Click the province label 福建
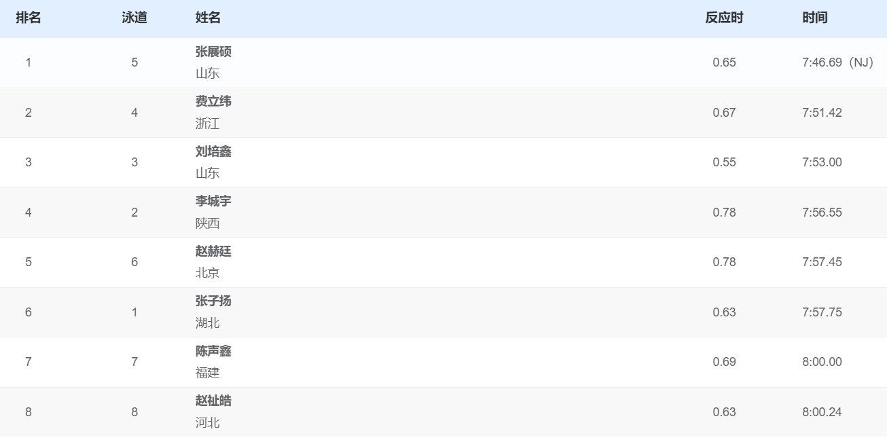This screenshot has height=442, width=887. click(207, 373)
